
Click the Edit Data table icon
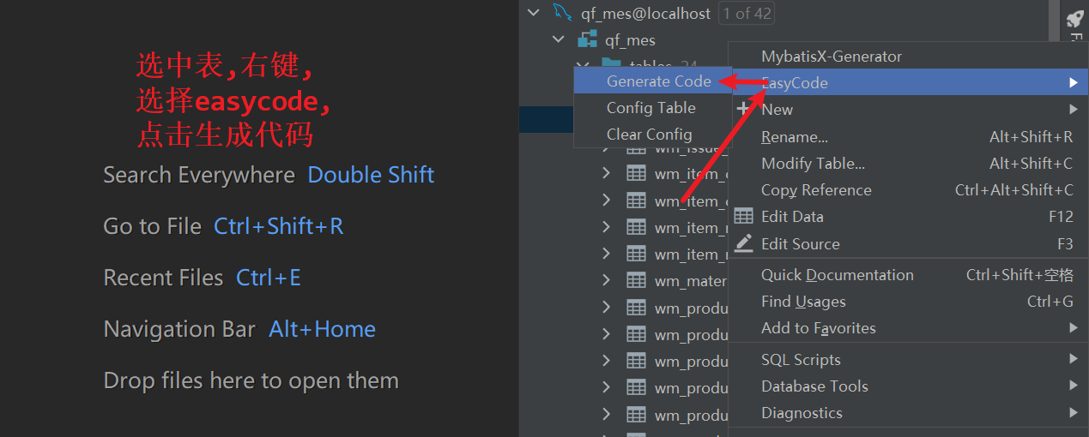point(744,217)
